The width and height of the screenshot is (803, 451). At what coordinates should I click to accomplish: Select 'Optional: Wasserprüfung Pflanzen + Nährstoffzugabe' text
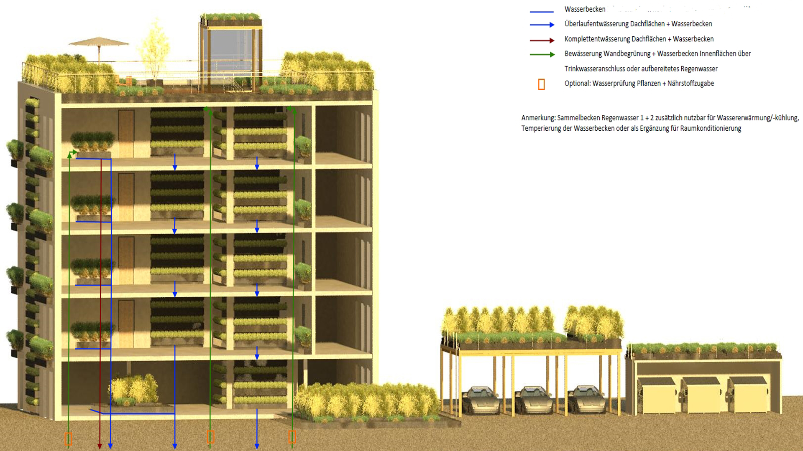[x=639, y=83]
